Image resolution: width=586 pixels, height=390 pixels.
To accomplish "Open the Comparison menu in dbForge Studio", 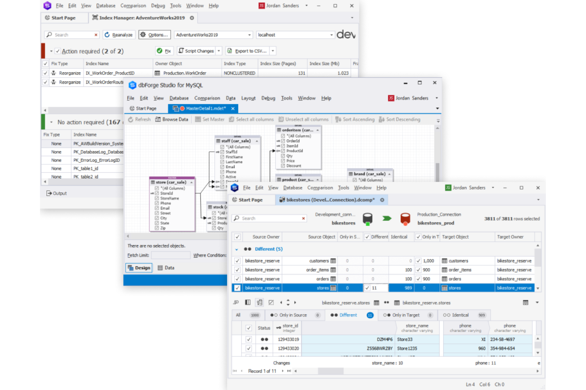I will pyautogui.click(x=207, y=98).
